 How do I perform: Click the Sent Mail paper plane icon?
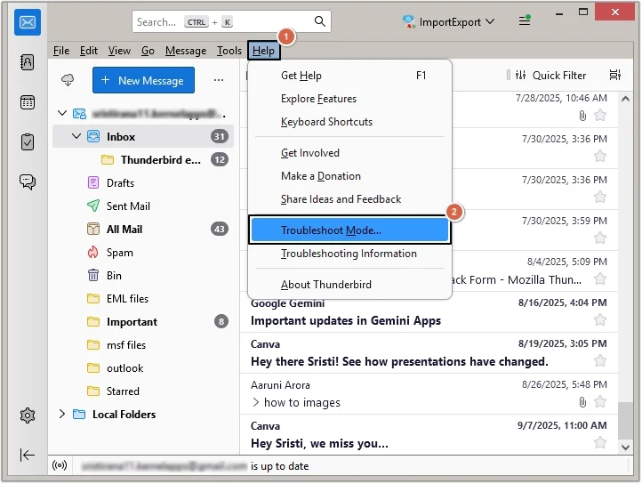point(93,206)
